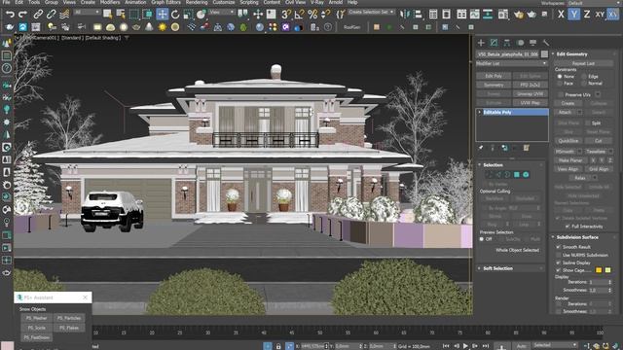
Task: Open the Scripting menu
Action: (249, 2)
